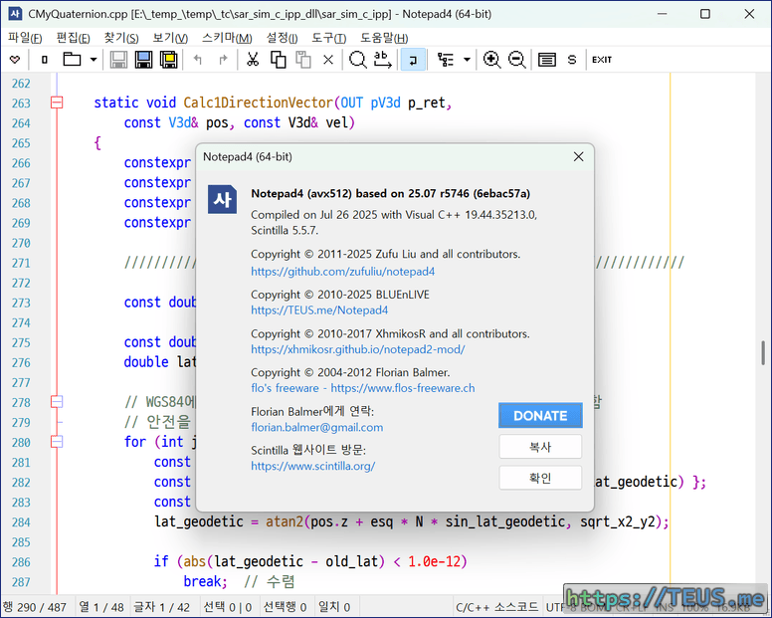This screenshot has height=618, width=772.
Task: Collapse the fold marker at line 263
Action: (x=57, y=103)
